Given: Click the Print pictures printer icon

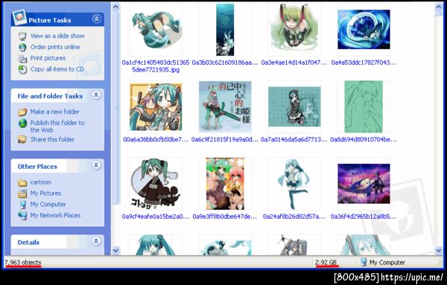Looking at the screenshot, I should (x=22, y=58).
